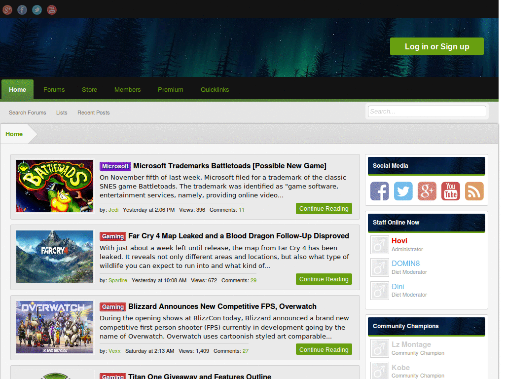Click the Gaming tag on Far Cry article
Viewport: 505px width, 379px height.
click(x=113, y=236)
